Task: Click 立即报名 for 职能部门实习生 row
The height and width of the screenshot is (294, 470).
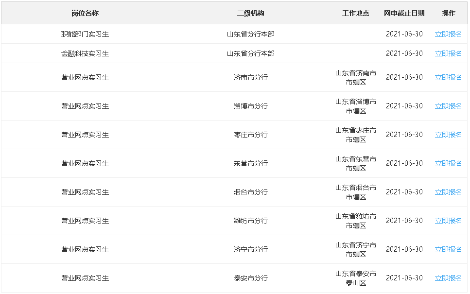Action: tap(448, 34)
